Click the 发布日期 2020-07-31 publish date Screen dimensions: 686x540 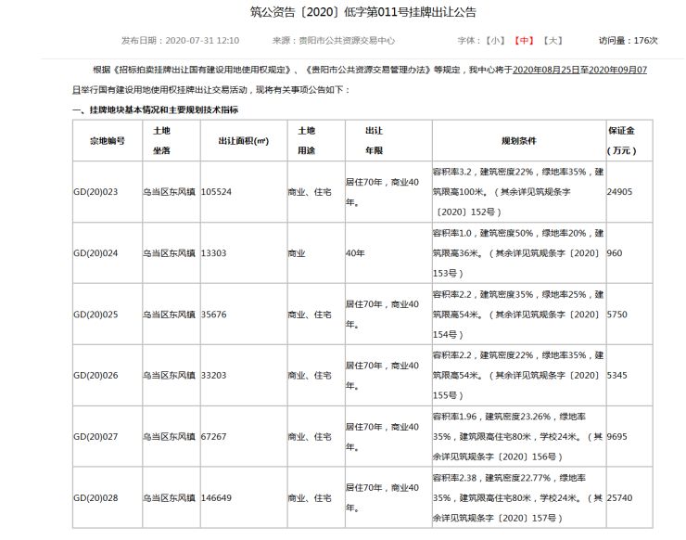pyautogui.click(x=180, y=41)
